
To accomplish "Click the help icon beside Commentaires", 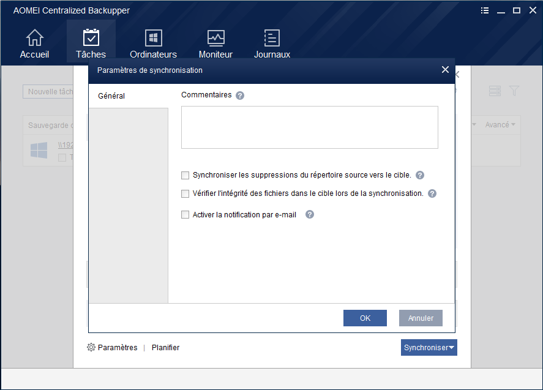I will point(240,96).
